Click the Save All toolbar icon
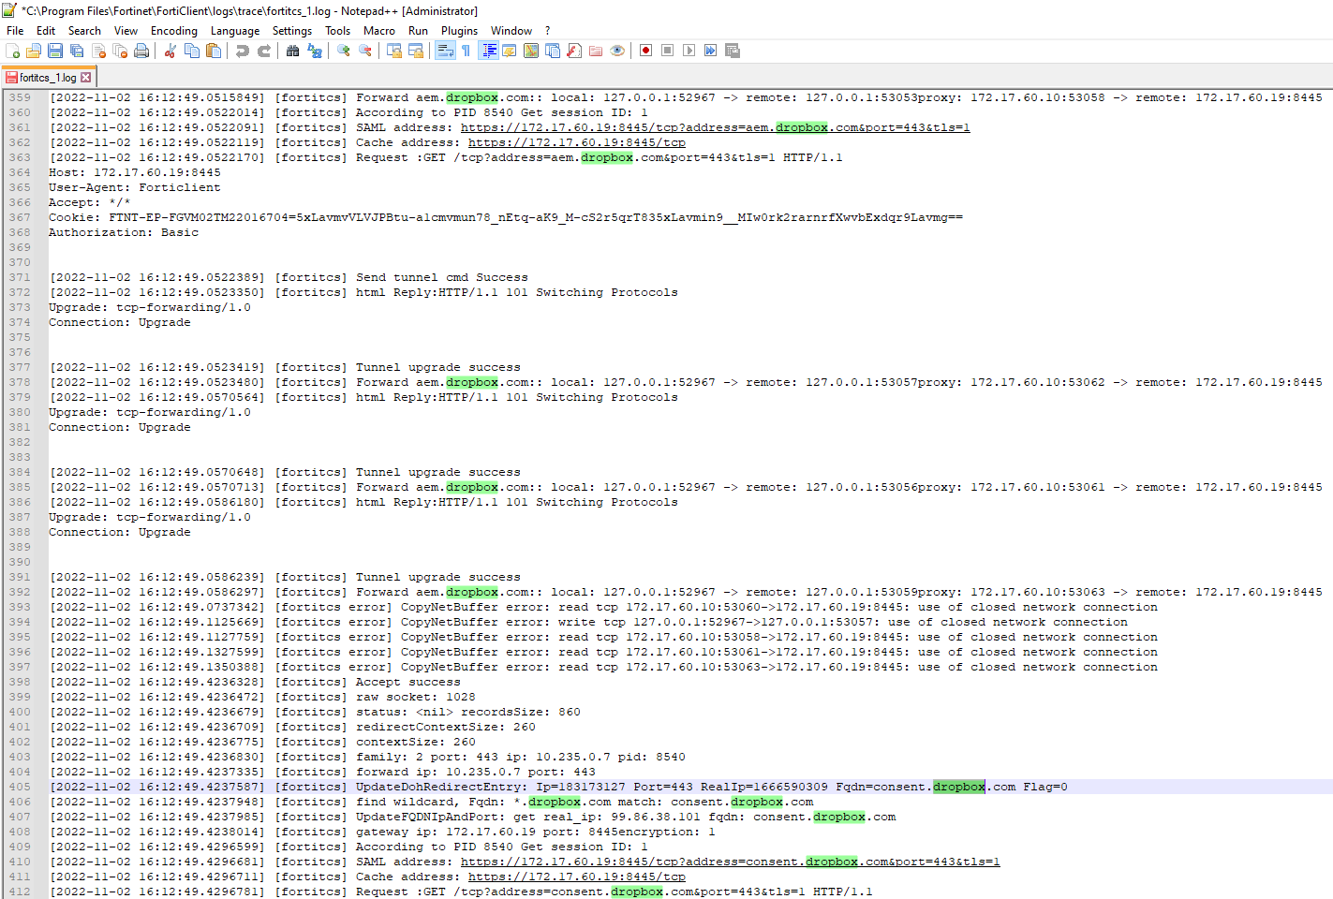The height and width of the screenshot is (899, 1333). coord(77,51)
